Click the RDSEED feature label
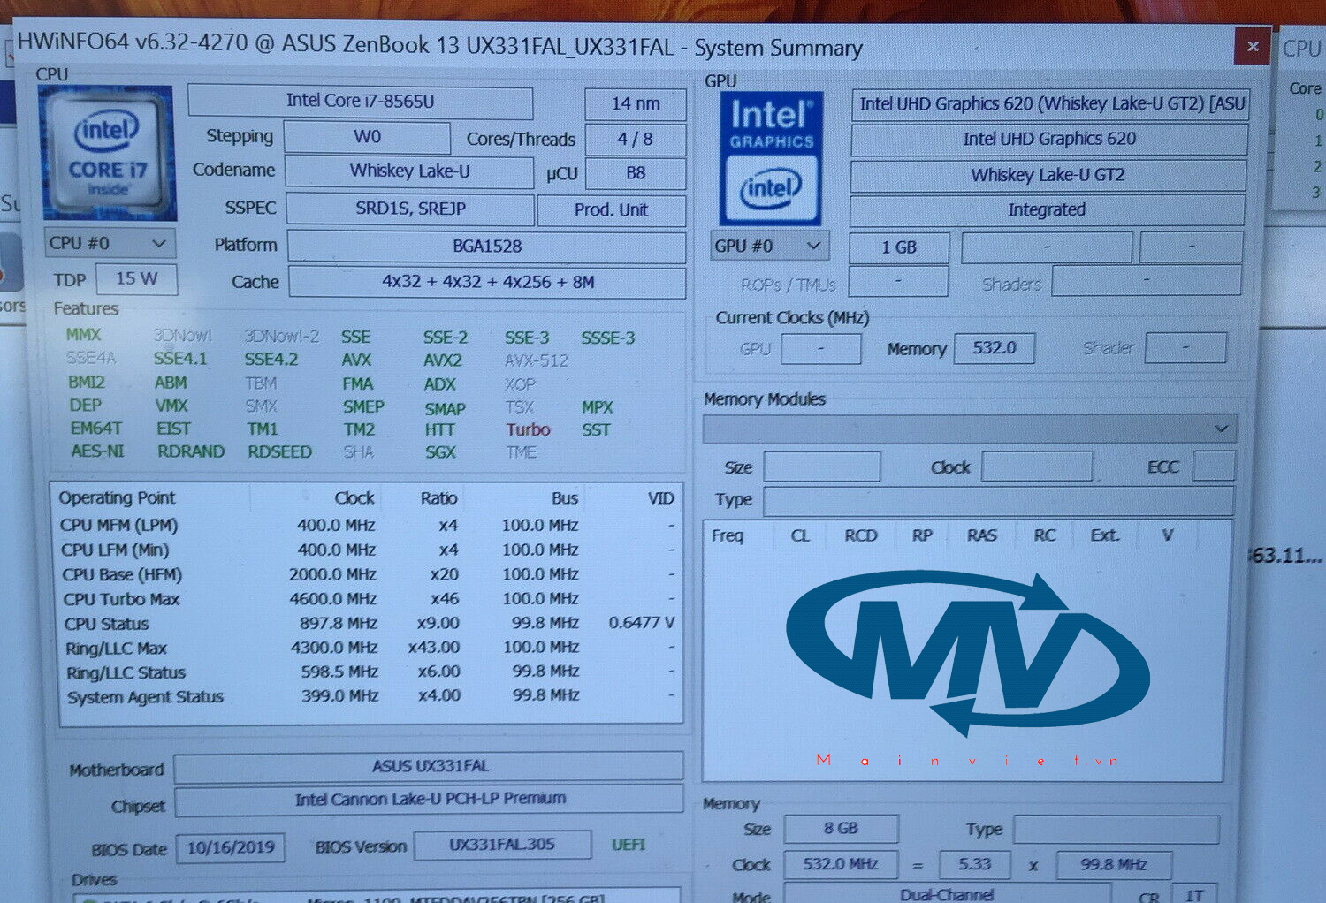Viewport: 1326px width, 903px height. pyautogui.click(x=279, y=451)
